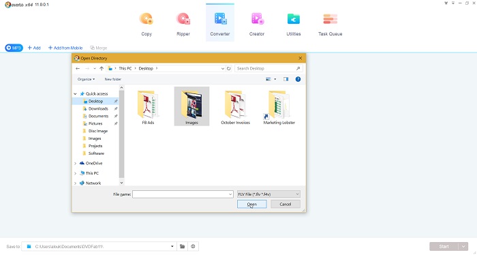Click the Search Desktop field
This screenshot has height=255, width=477.
click(x=268, y=68)
